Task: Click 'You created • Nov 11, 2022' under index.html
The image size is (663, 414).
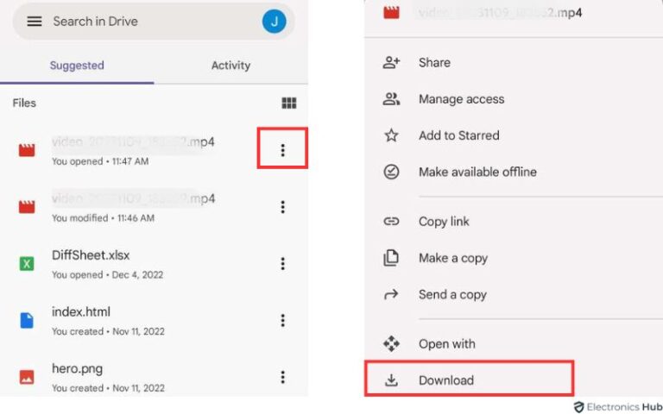Action: point(108,331)
